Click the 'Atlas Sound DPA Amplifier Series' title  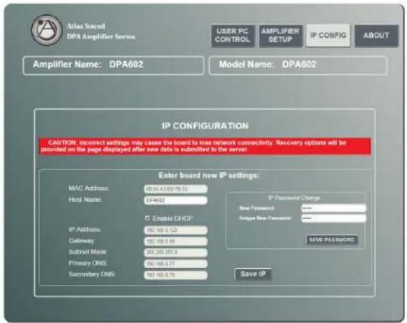101,32
